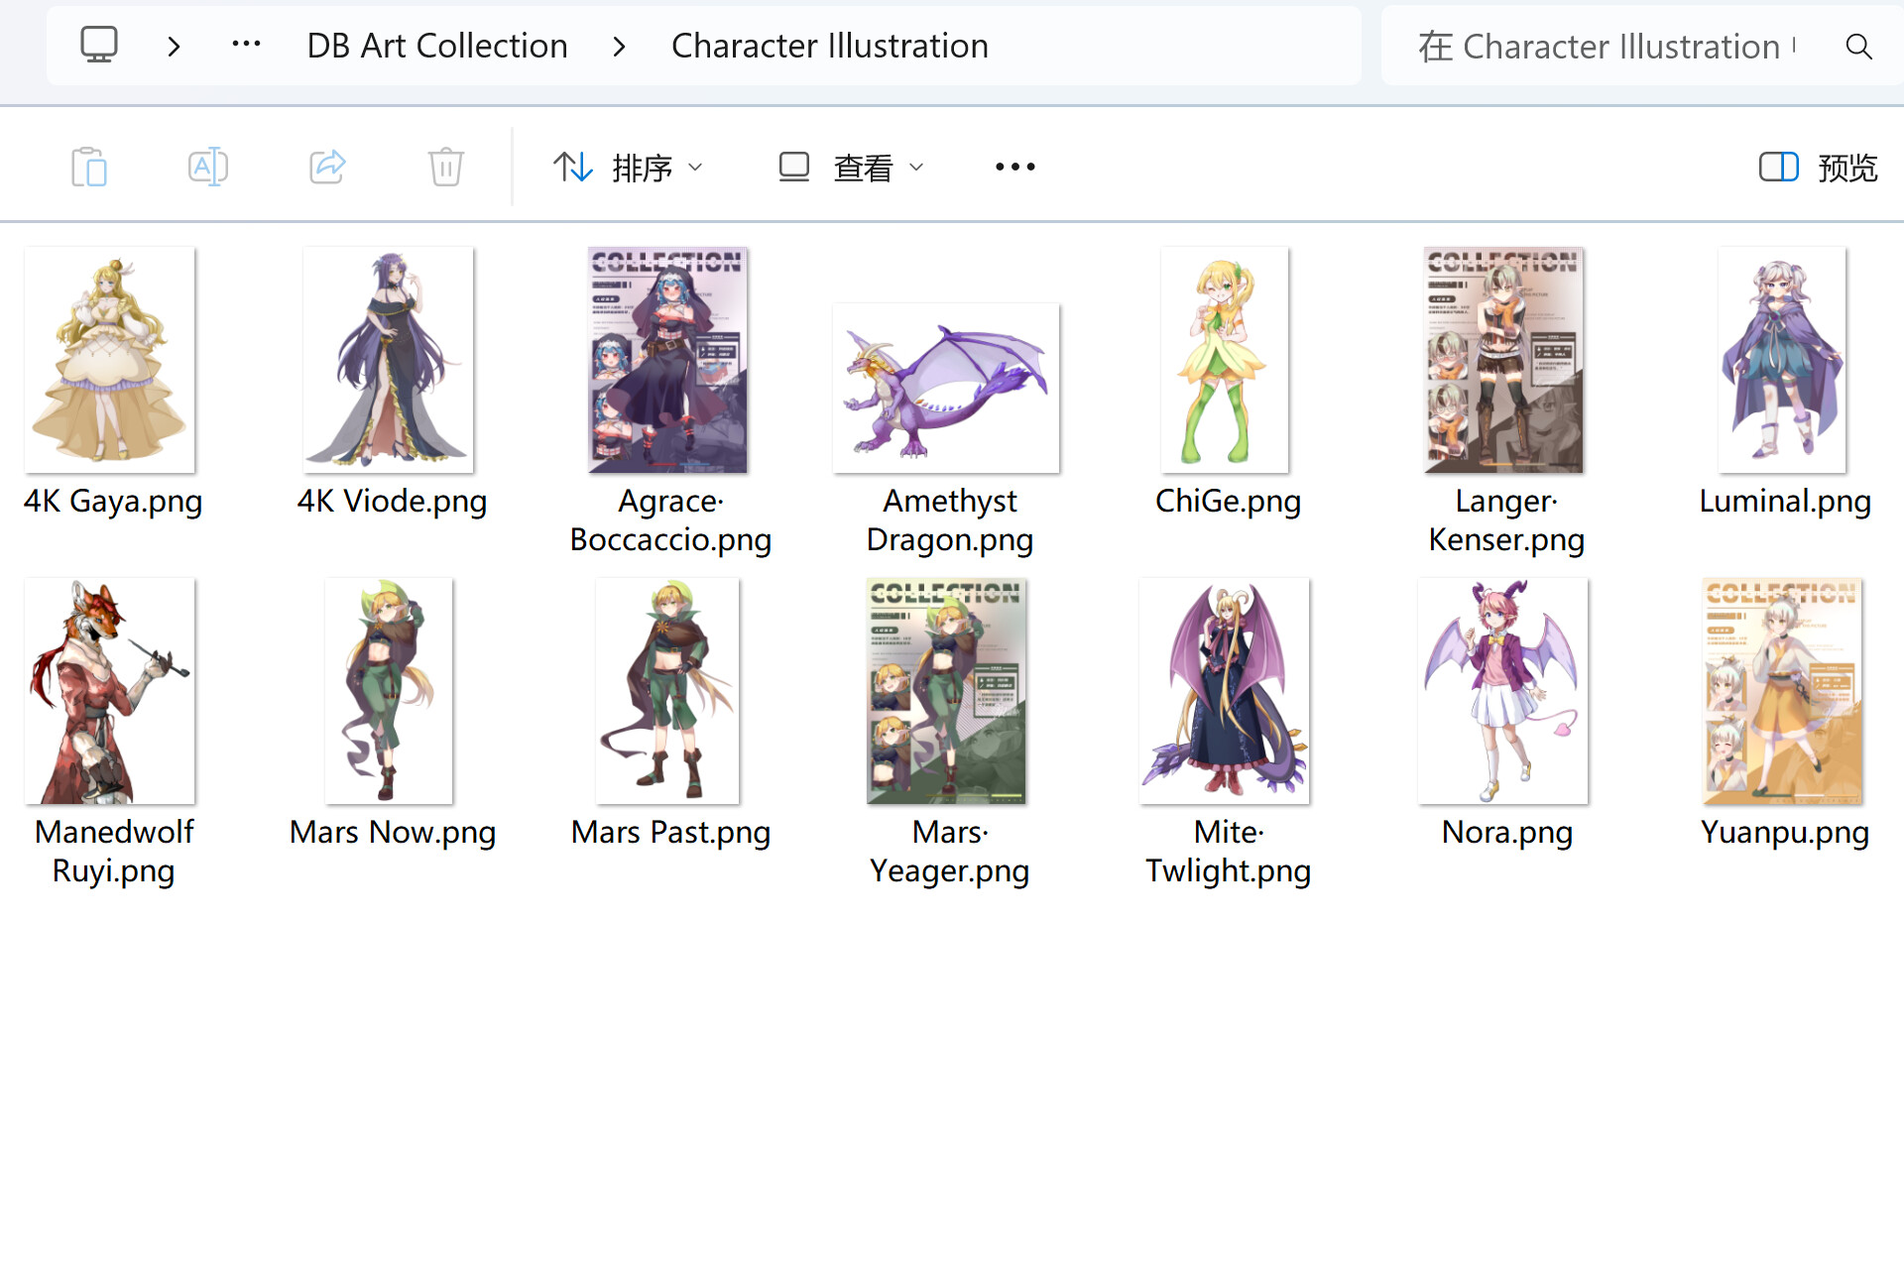This screenshot has height=1269, width=1904.
Task: Click the clipboard paste icon
Action: (88, 167)
